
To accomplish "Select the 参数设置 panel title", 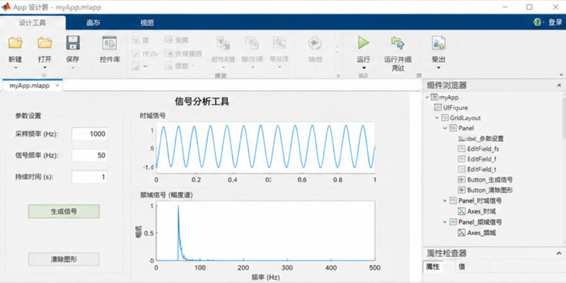I will click(28, 116).
